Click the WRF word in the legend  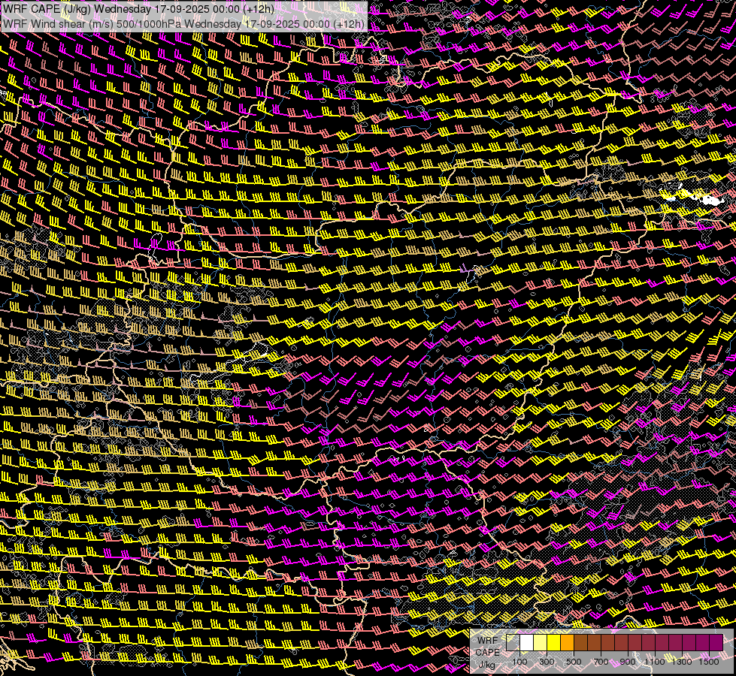[487, 640]
